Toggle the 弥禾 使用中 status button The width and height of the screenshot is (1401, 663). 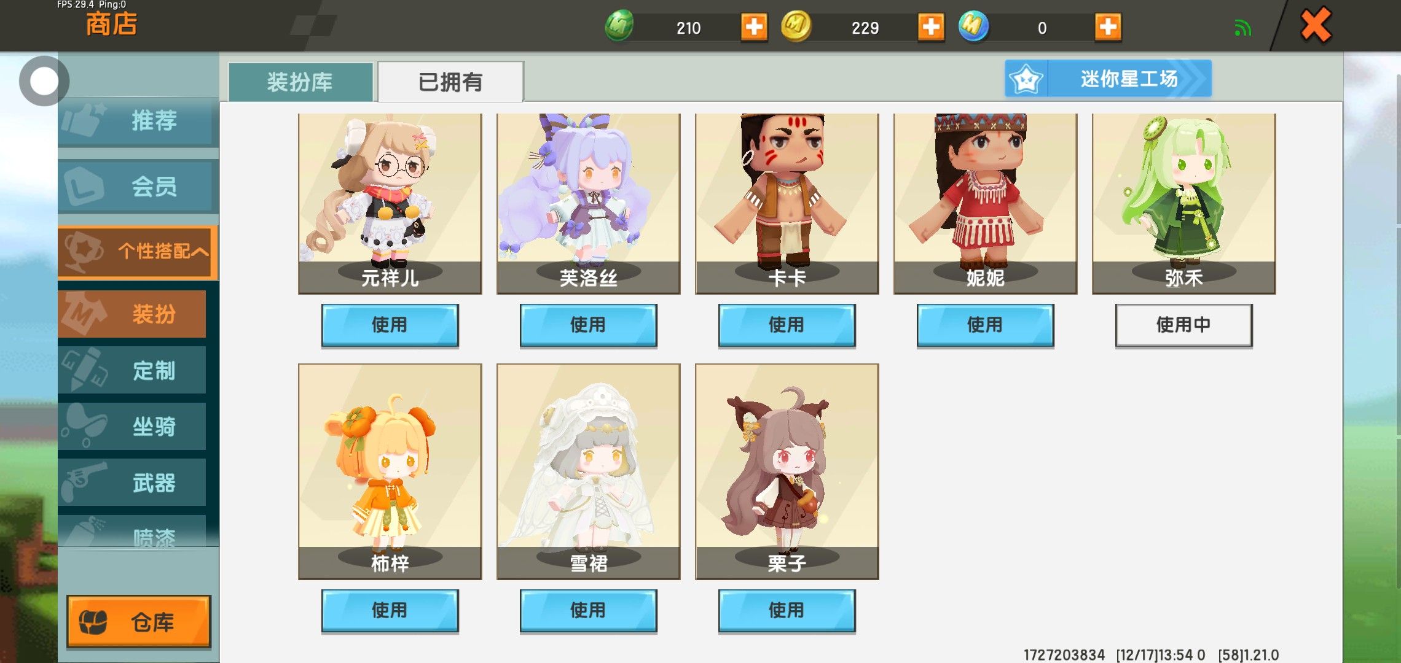1183,325
